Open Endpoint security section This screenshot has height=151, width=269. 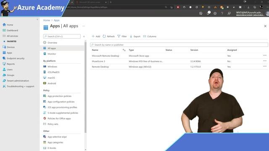pyautogui.click(x=13, y=58)
